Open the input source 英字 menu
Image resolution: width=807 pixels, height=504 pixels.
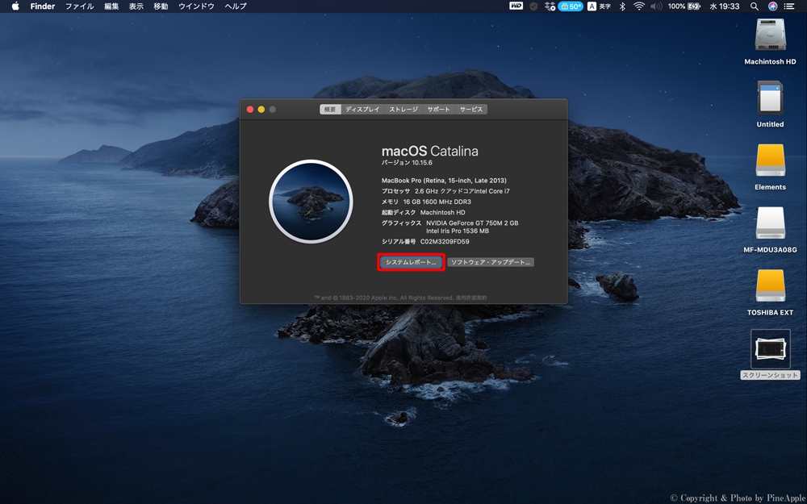click(x=598, y=6)
